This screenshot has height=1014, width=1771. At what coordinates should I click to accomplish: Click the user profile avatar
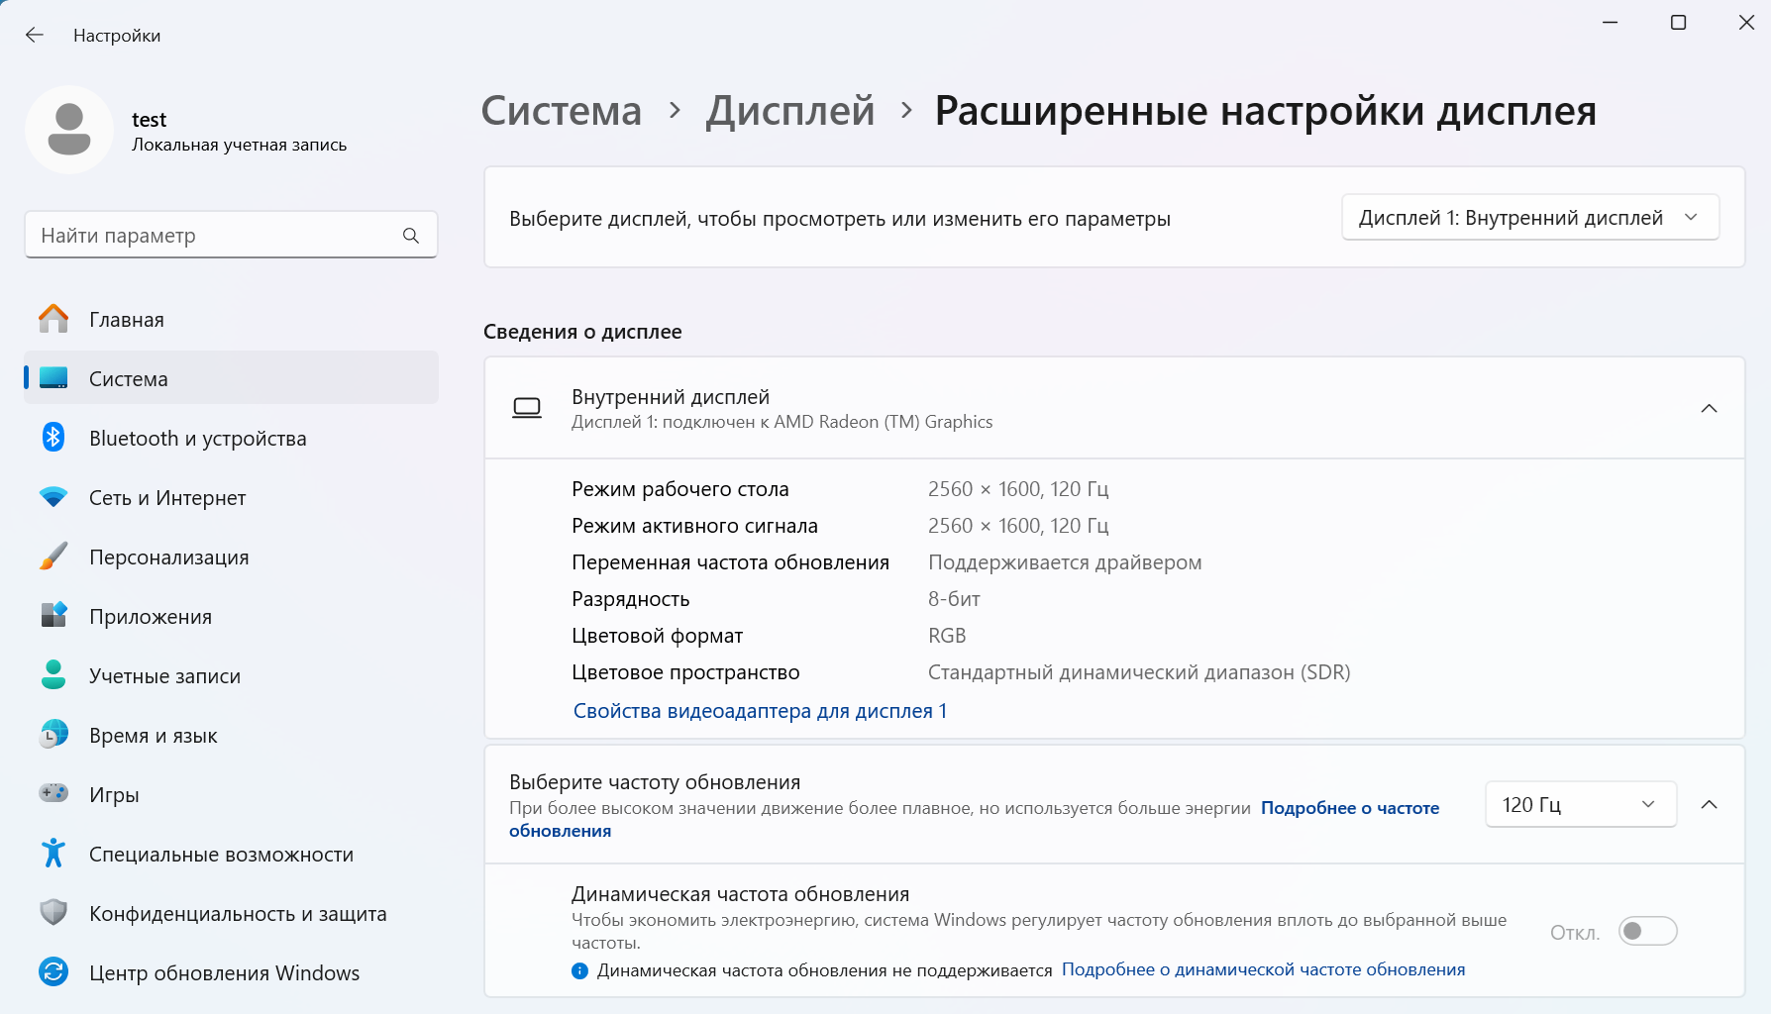[69, 130]
